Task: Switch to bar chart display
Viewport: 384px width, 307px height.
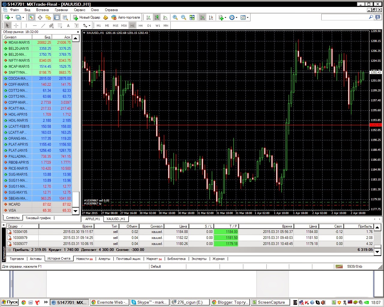Action: (148, 17)
